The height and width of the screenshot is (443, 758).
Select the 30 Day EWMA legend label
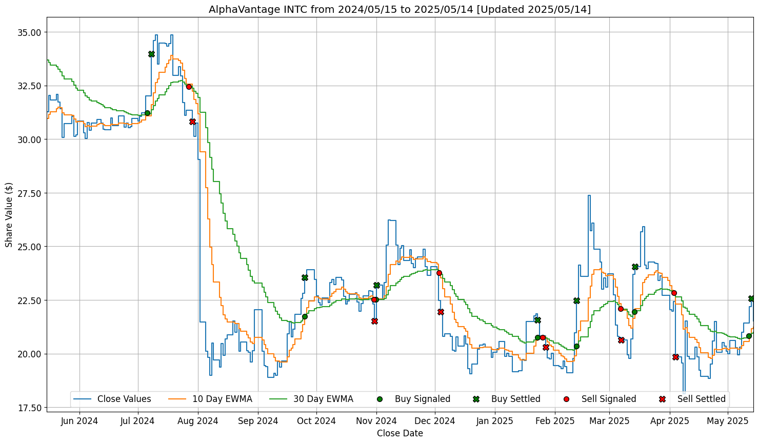[x=323, y=399]
